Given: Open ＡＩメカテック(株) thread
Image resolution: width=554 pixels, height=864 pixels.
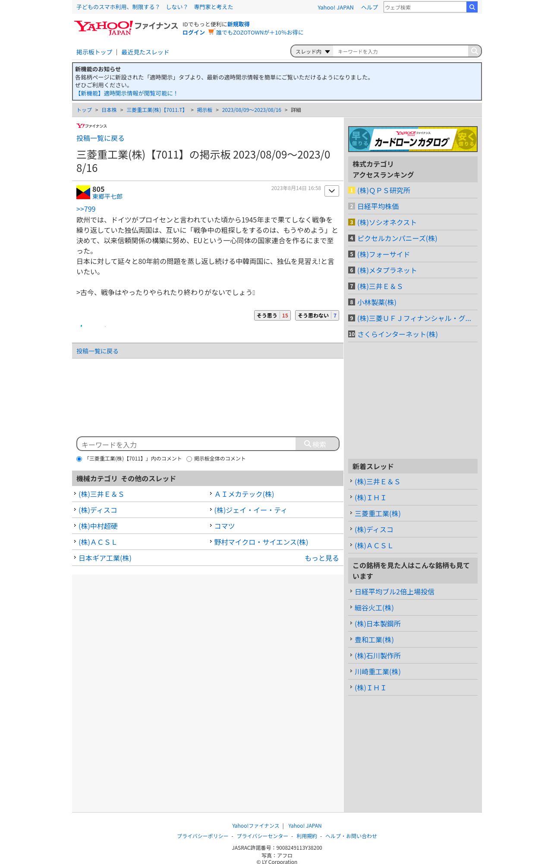Looking at the screenshot, I should 244,494.
